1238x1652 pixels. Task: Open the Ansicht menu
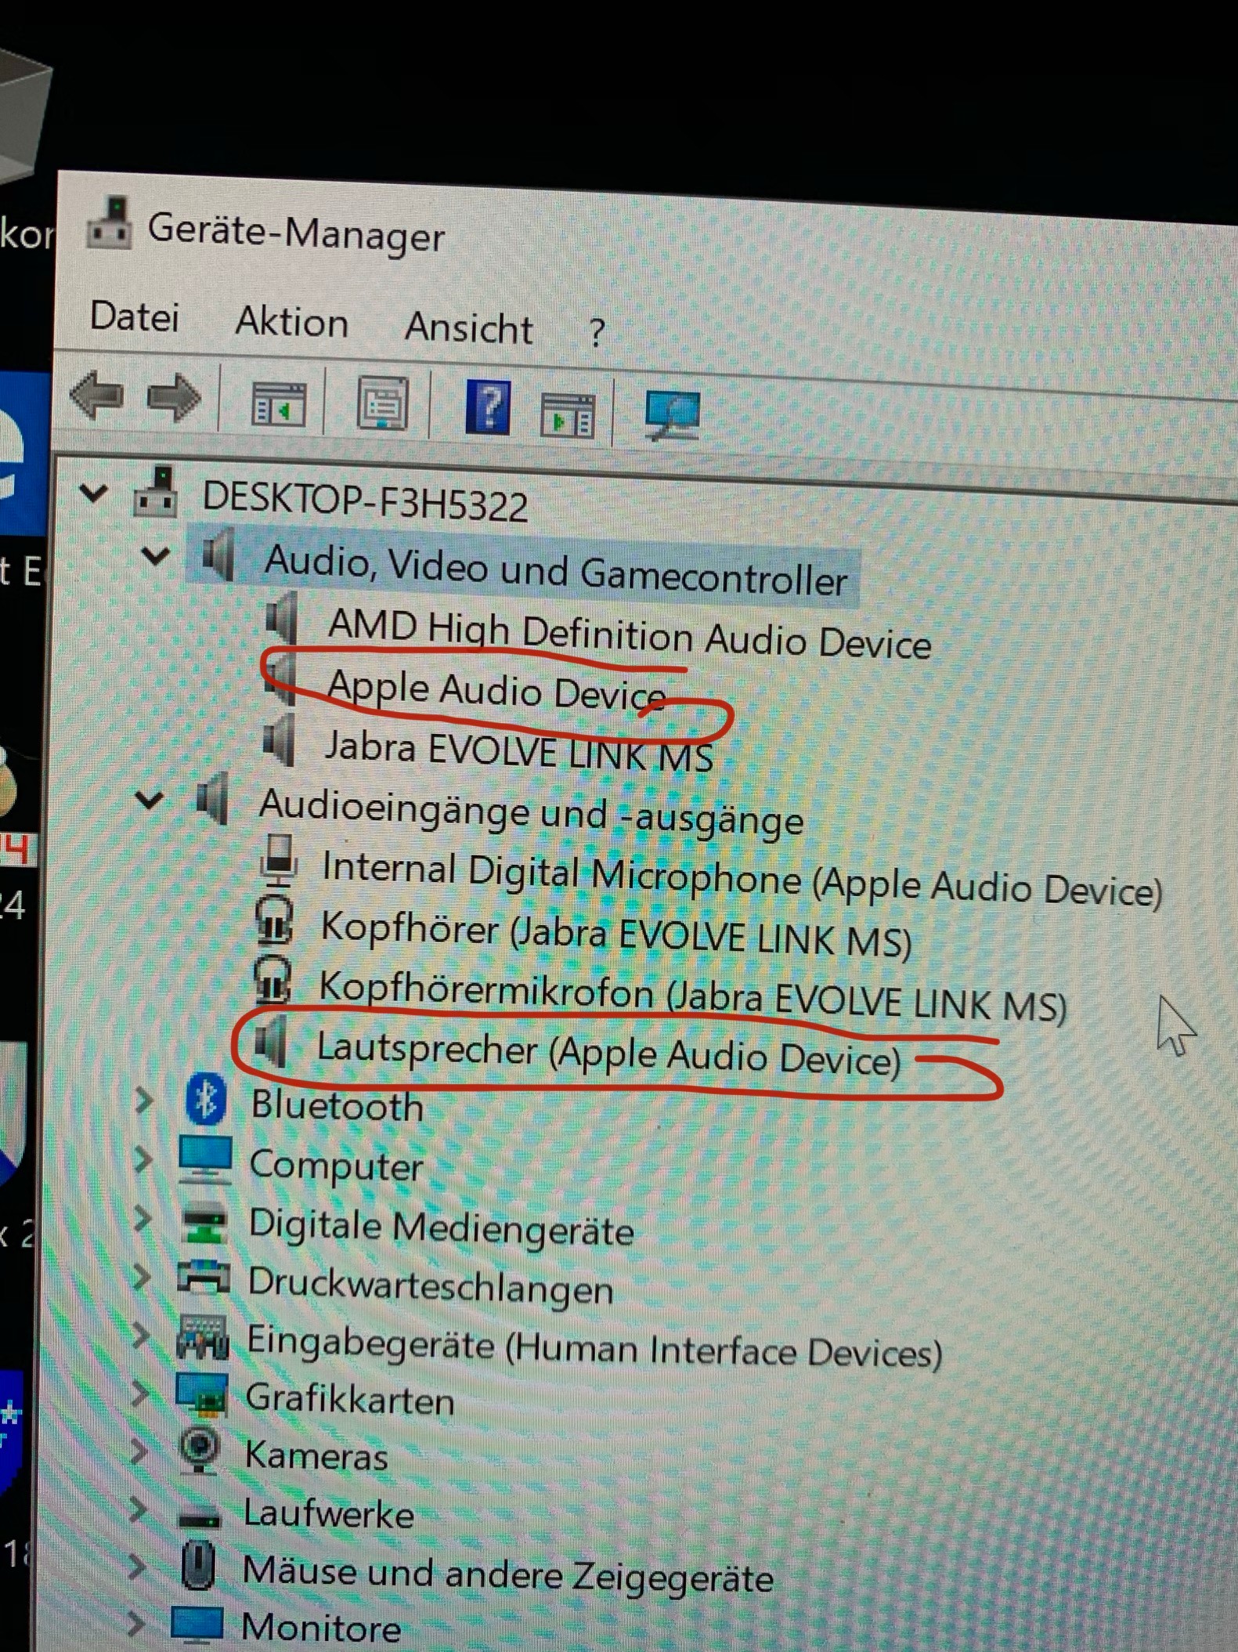(x=469, y=327)
